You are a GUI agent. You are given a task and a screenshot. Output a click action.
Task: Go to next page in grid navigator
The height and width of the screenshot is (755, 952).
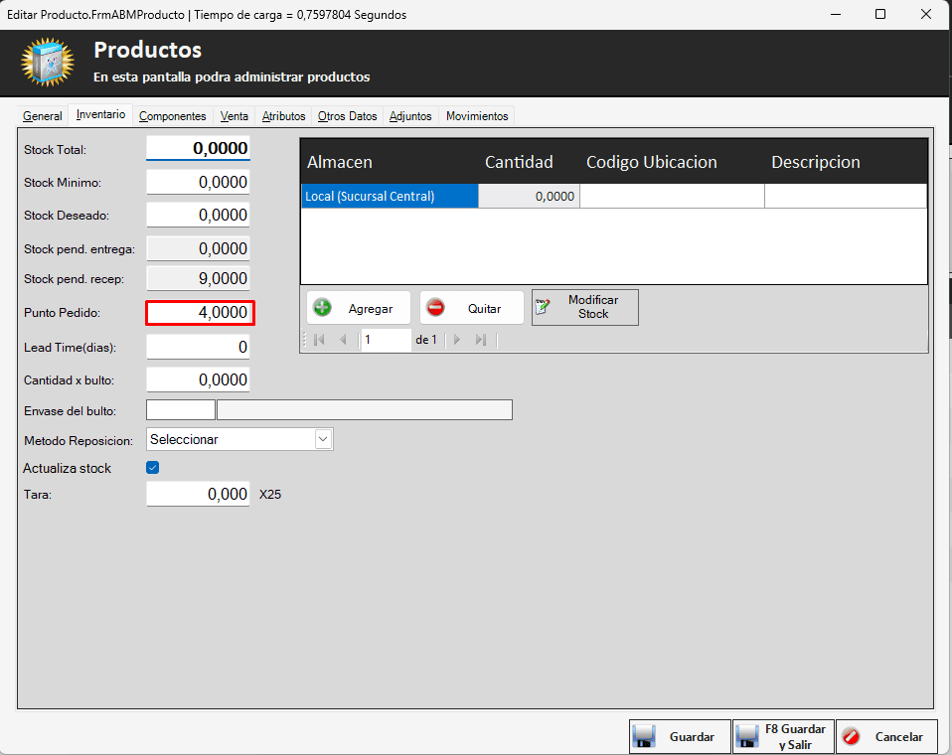457,340
